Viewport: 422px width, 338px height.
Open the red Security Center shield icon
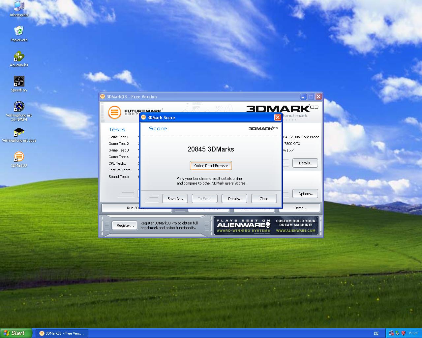403,333
